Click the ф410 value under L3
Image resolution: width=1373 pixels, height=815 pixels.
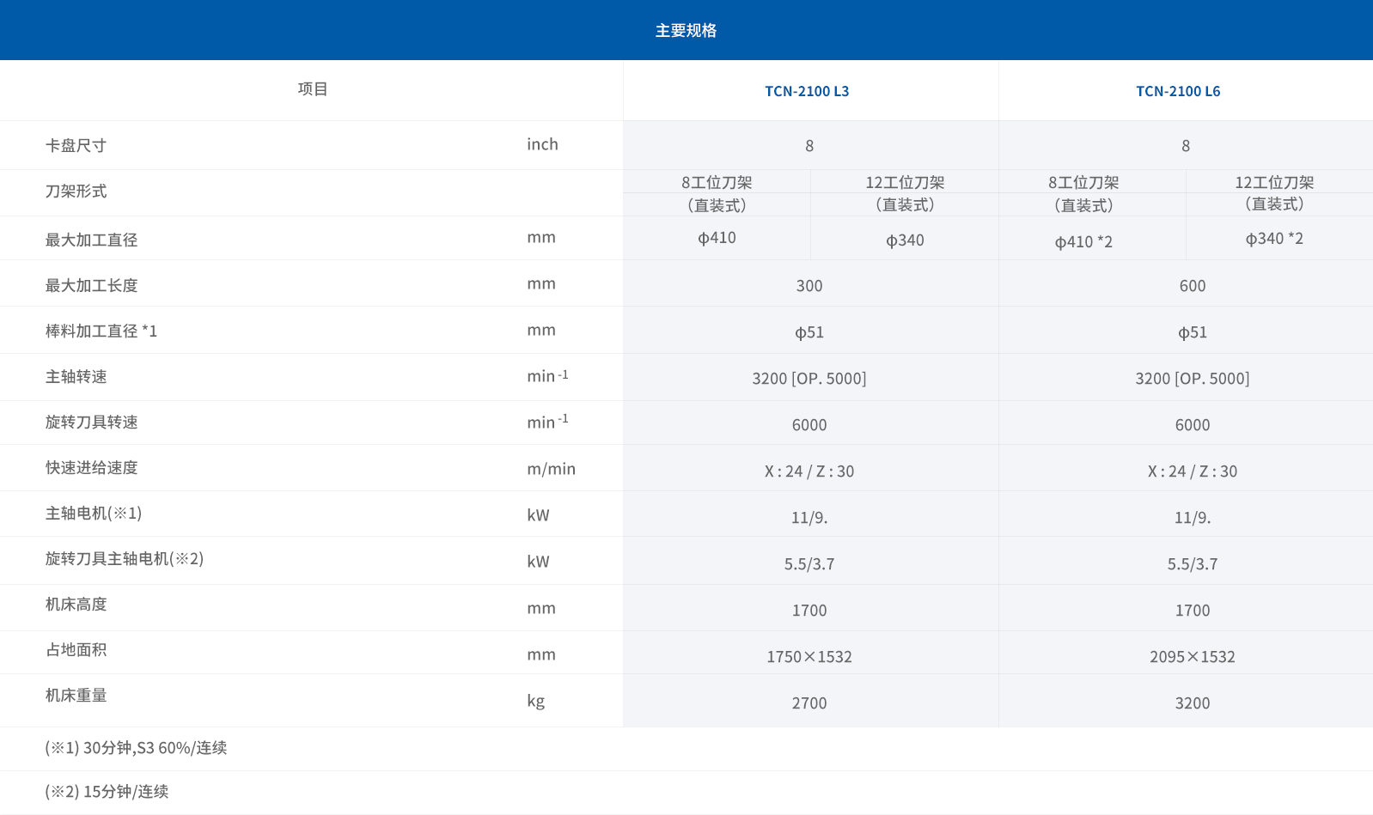click(717, 238)
